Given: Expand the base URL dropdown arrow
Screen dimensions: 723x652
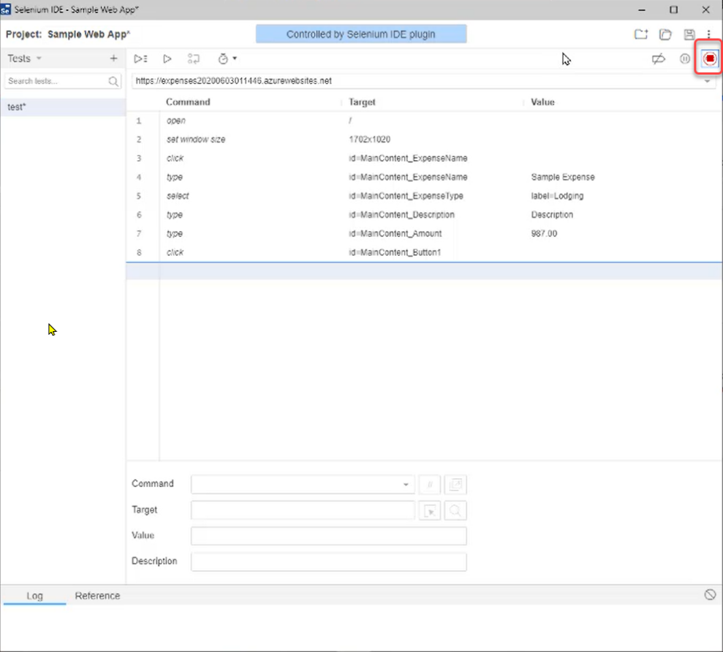Looking at the screenshot, I should pos(708,81).
